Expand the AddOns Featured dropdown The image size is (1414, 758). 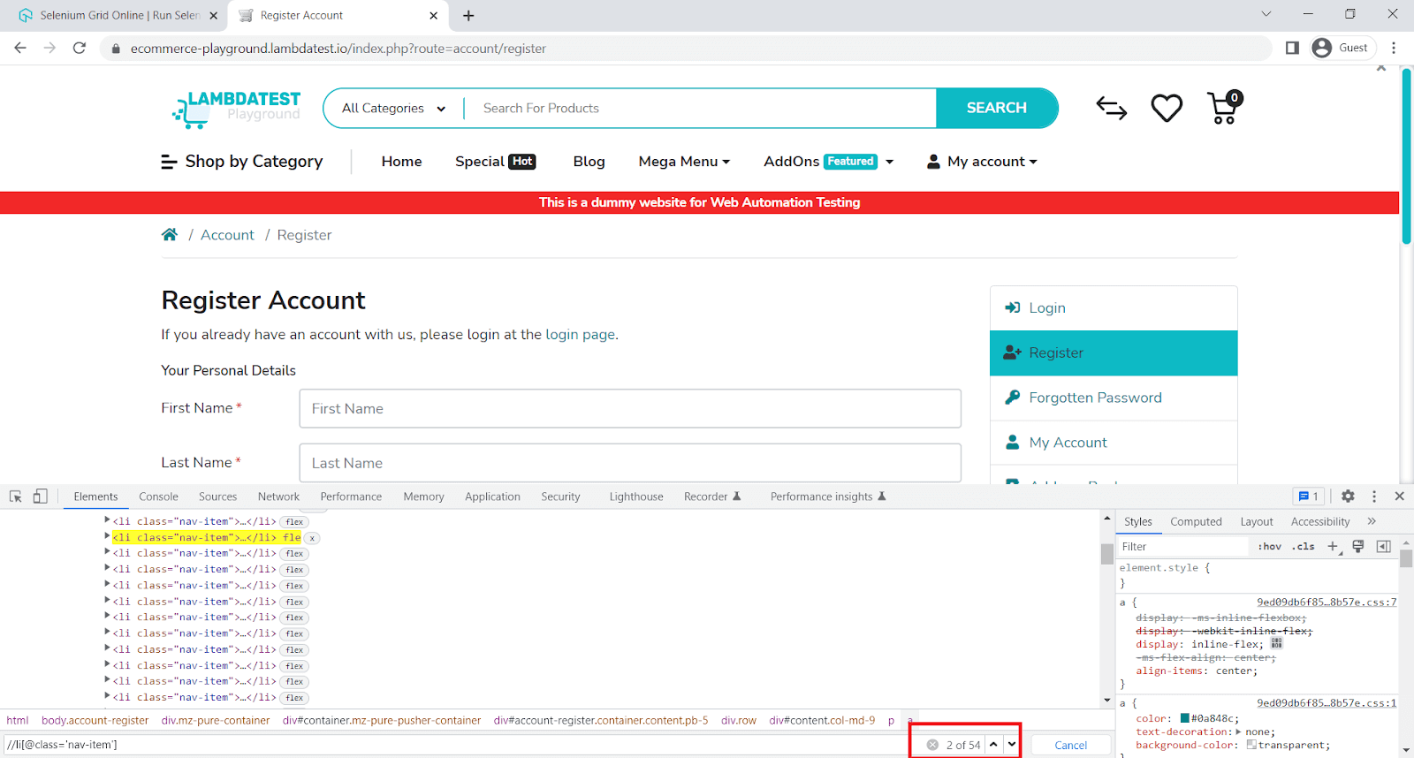pos(828,162)
